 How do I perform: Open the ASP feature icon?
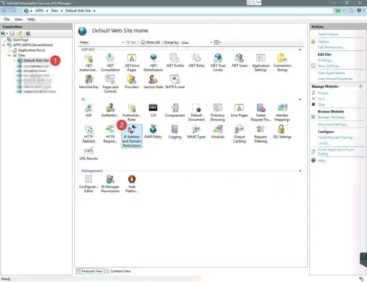(x=88, y=110)
